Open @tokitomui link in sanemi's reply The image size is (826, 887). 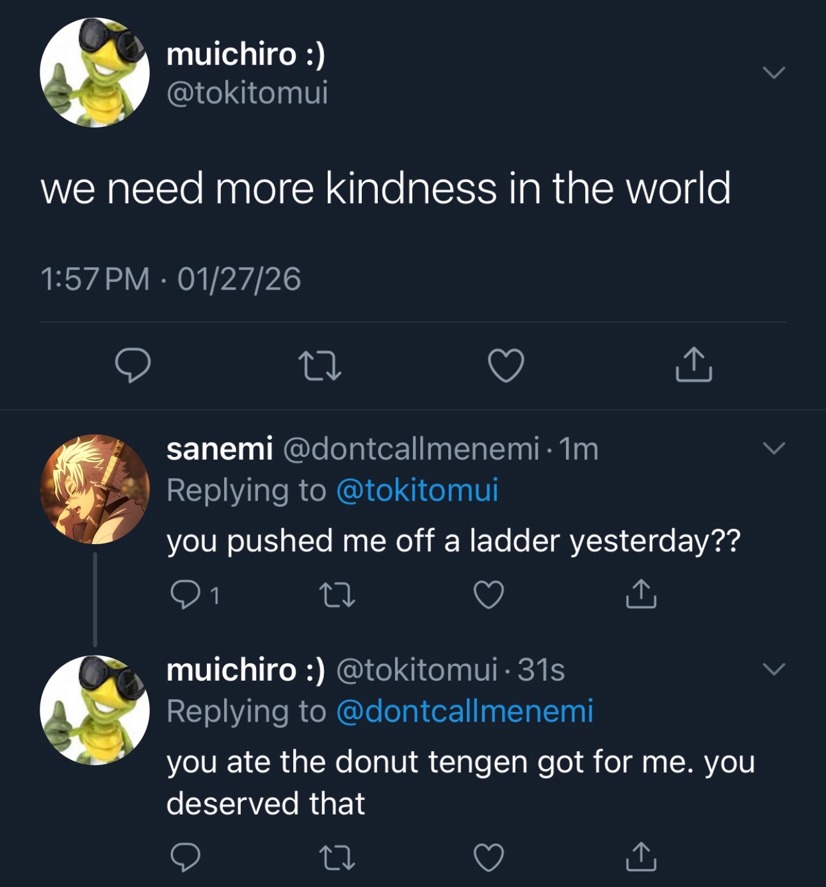click(417, 490)
